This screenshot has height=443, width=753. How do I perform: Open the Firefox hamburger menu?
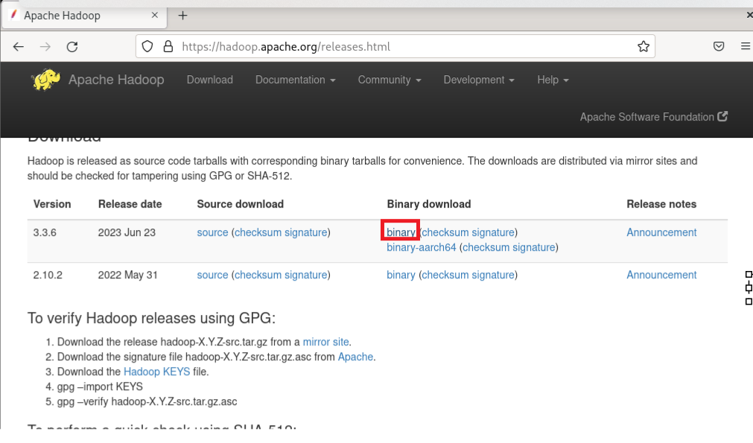746,47
